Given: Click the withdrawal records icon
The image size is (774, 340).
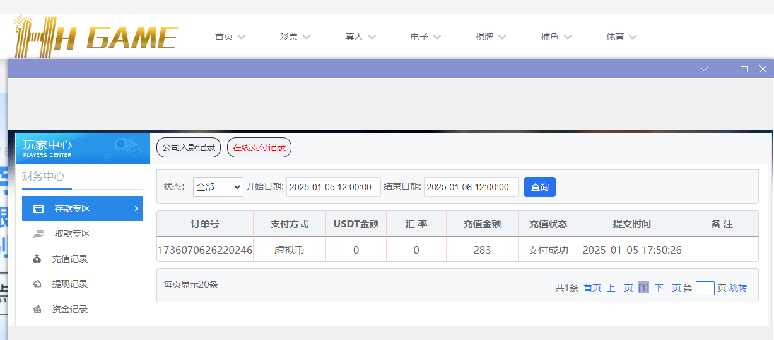Looking at the screenshot, I should (38, 284).
